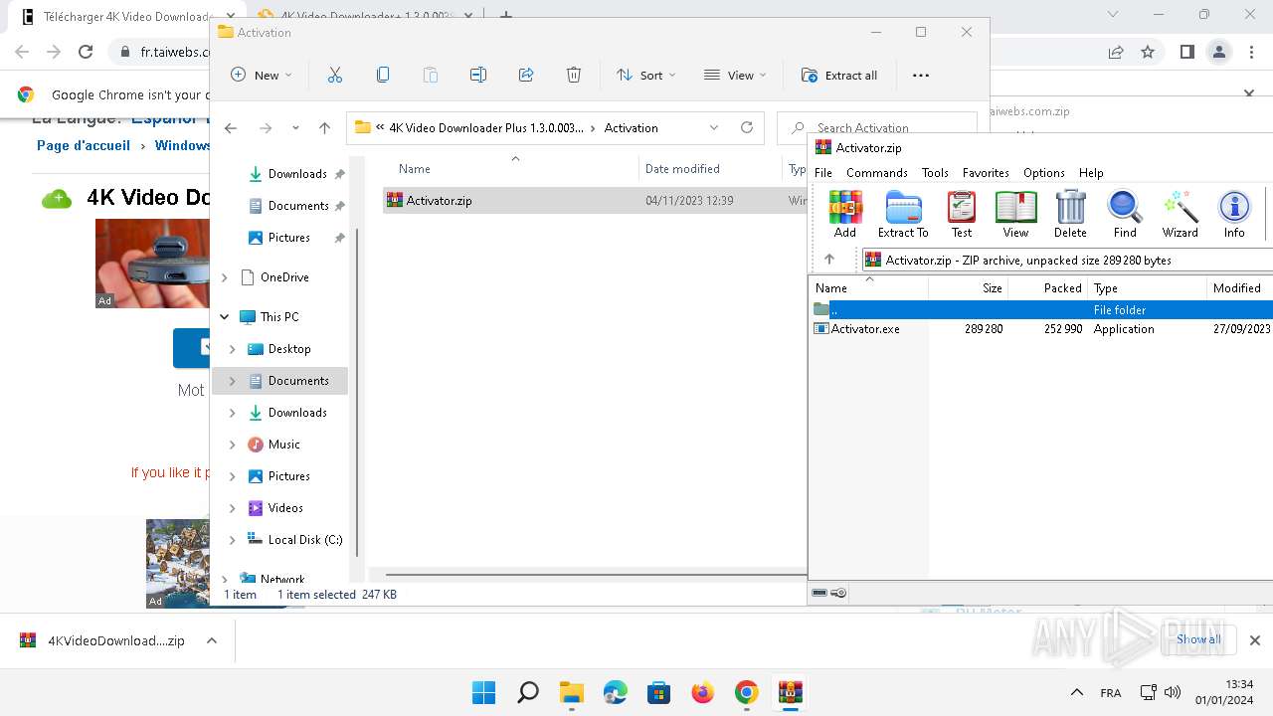1273x716 pixels.
Task: Open the See more options in Explorer
Action: coord(921,75)
